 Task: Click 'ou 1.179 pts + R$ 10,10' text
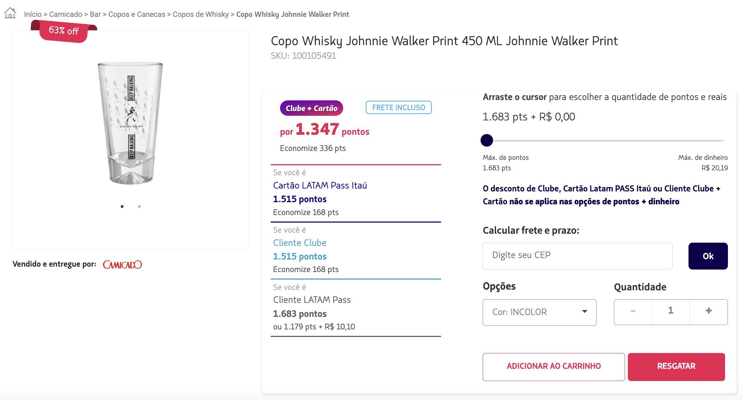tap(314, 327)
